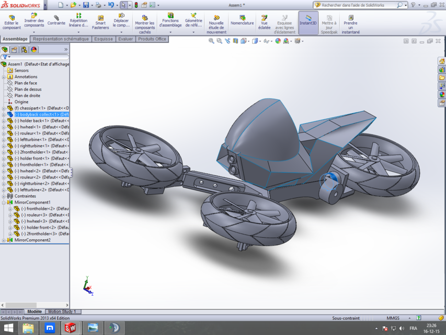
Task: Activate the Instant3D toggle button
Action: point(309,22)
